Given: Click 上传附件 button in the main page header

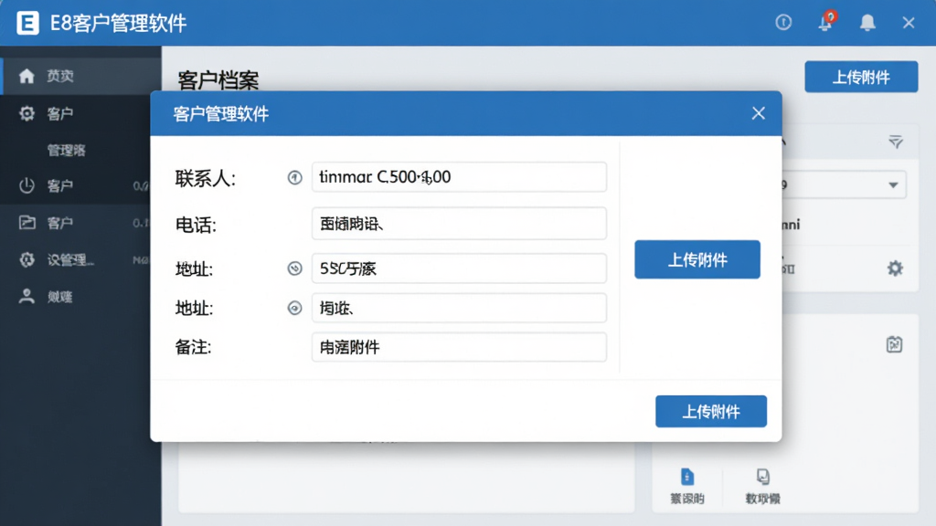Looking at the screenshot, I should [861, 77].
